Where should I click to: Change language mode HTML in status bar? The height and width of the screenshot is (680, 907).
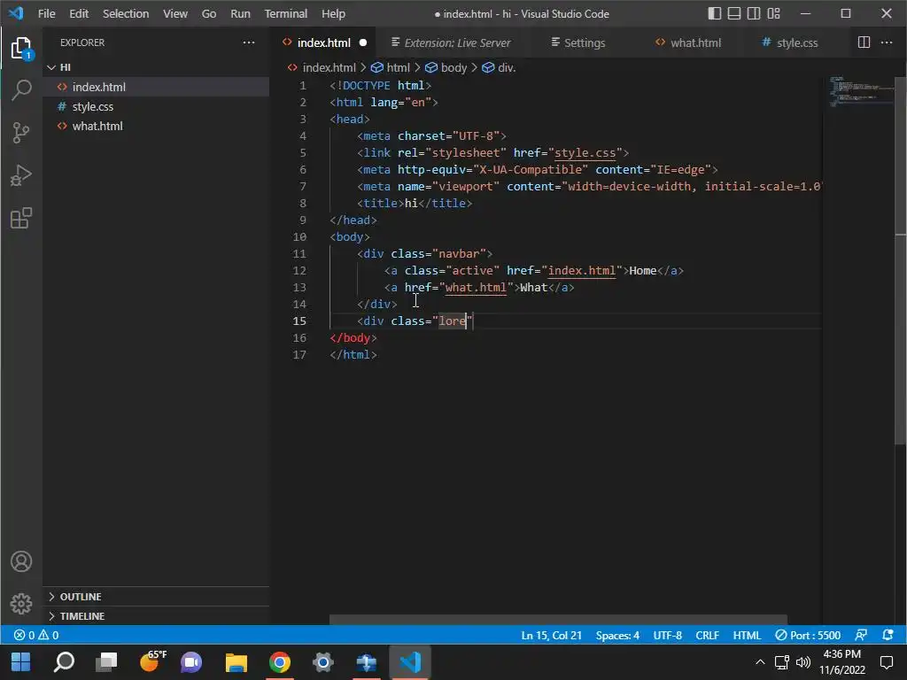(747, 635)
